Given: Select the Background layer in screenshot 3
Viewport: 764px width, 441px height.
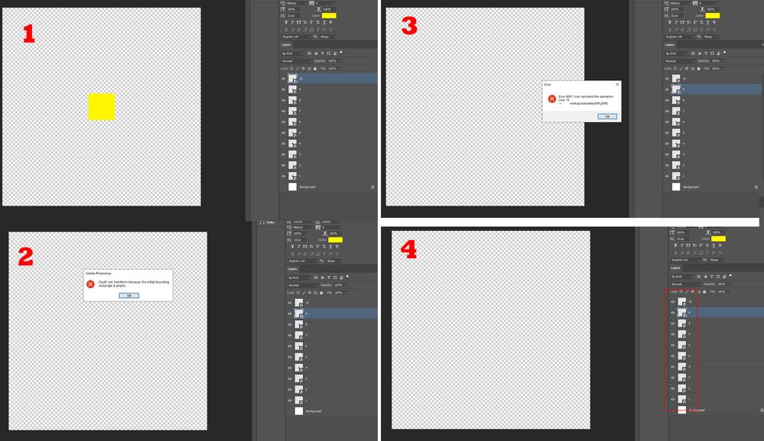Looking at the screenshot, I should [x=712, y=187].
